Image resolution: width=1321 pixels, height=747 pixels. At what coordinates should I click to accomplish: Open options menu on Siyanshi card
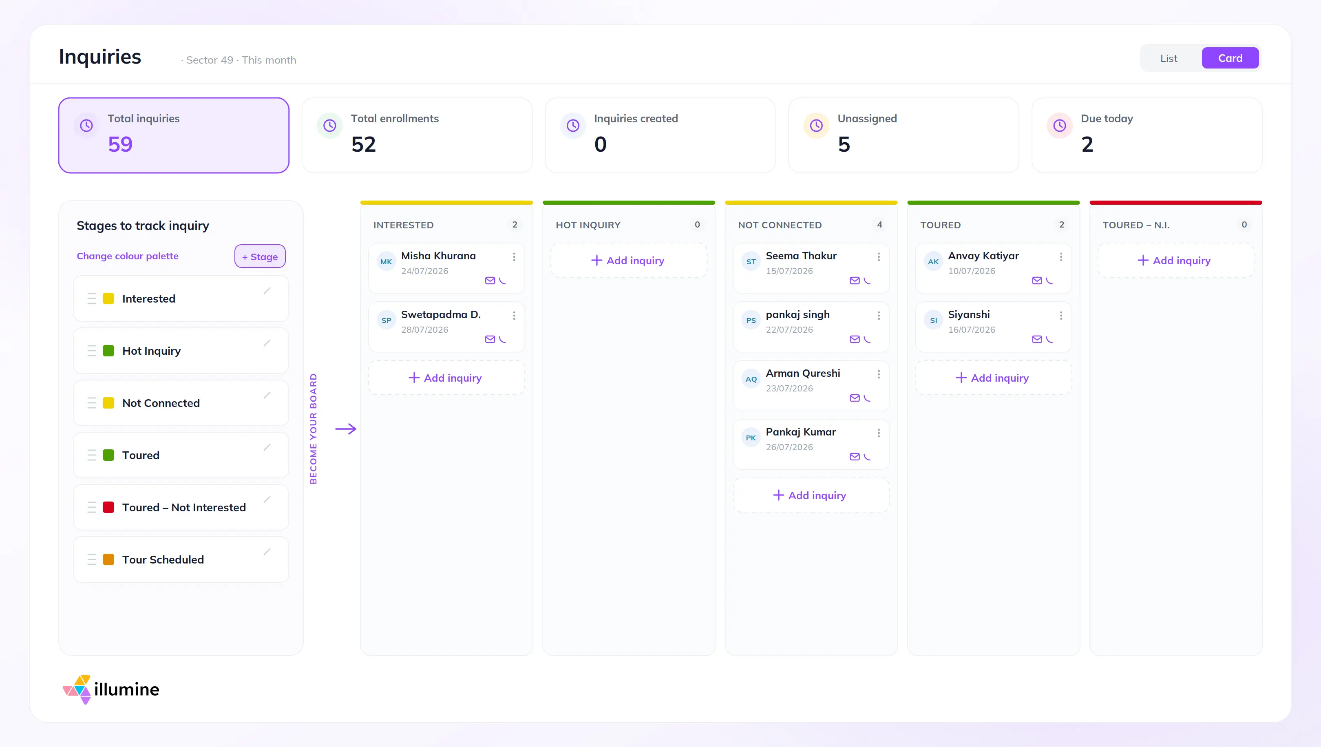coord(1061,316)
